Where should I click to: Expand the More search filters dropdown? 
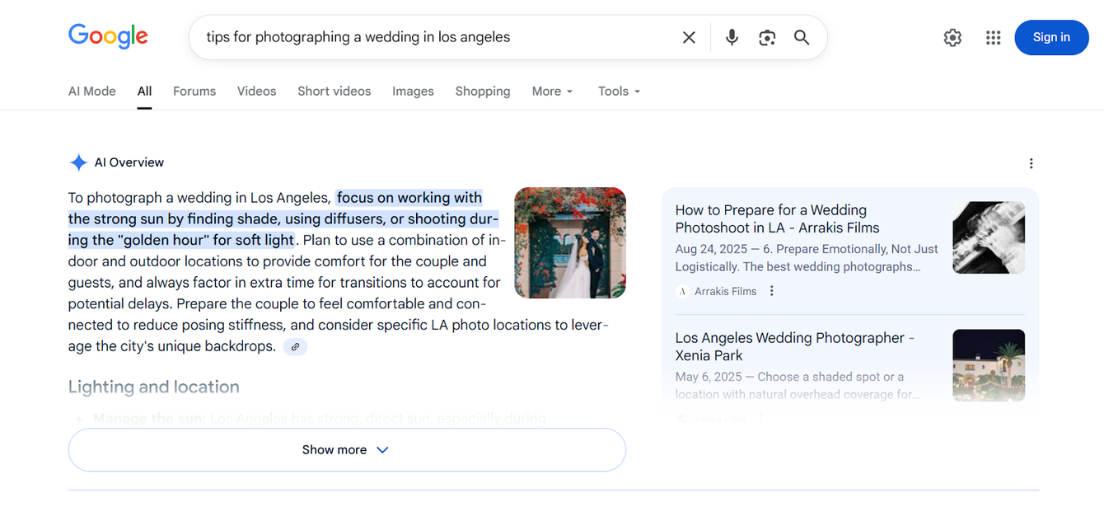pyautogui.click(x=552, y=92)
